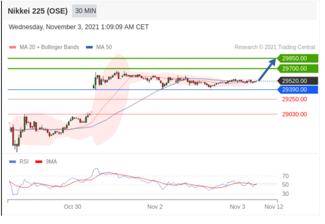Click the 29030.00 support level label
Viewport: 325px width, 224px height.
pos(294,114)
